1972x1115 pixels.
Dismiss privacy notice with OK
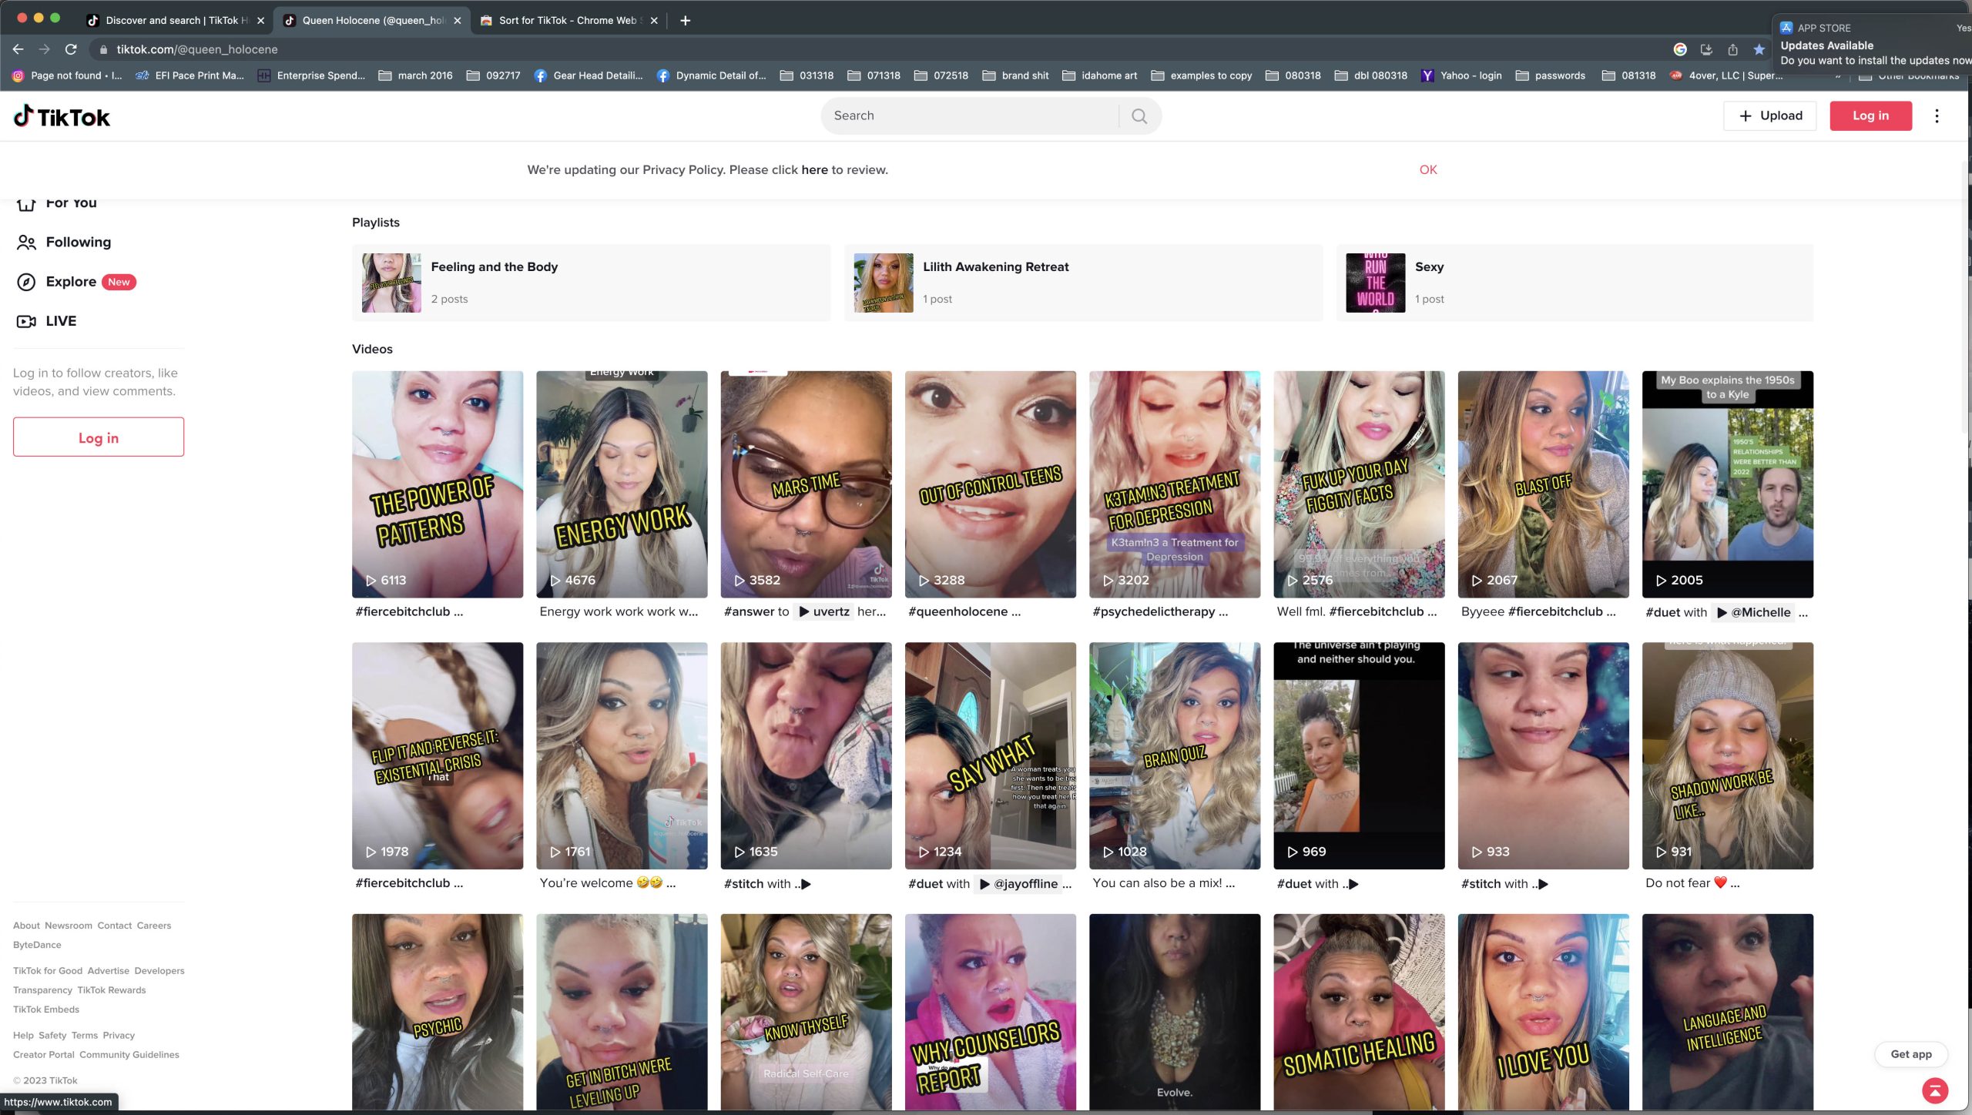[x=1428, y=169]
